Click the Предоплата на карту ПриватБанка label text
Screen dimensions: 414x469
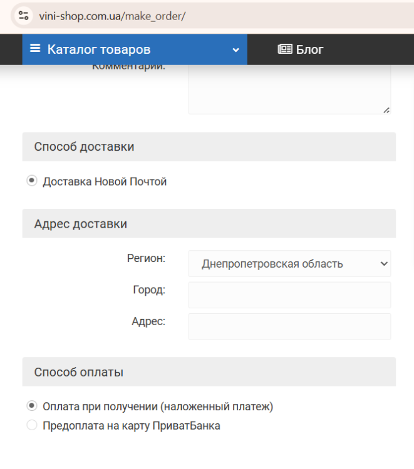[x=132, y=426]
